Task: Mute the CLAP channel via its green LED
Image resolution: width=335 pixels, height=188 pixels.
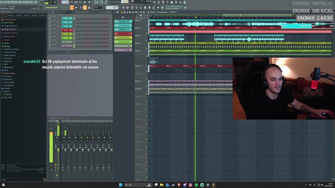Action: coord(49,34)
